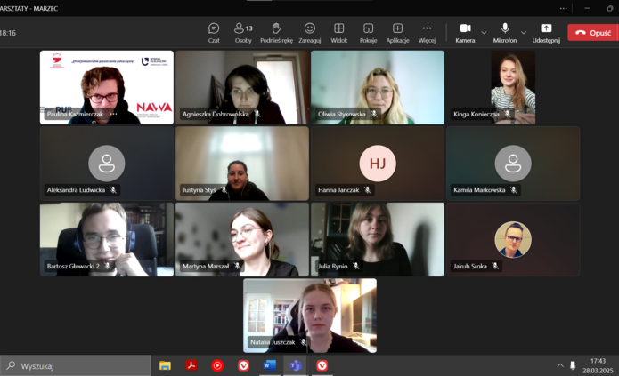
Task: Raise hand with Podnieś rękę
Action: tap(276, 33)
